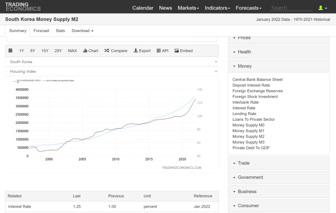Open the API grid button

(x=162, y=51)
